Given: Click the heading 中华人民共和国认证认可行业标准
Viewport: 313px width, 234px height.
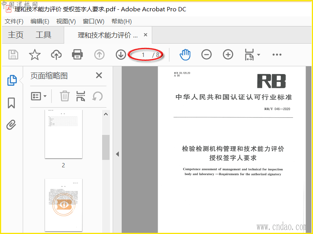Looking at the screenshot, I should pos(234,97).
